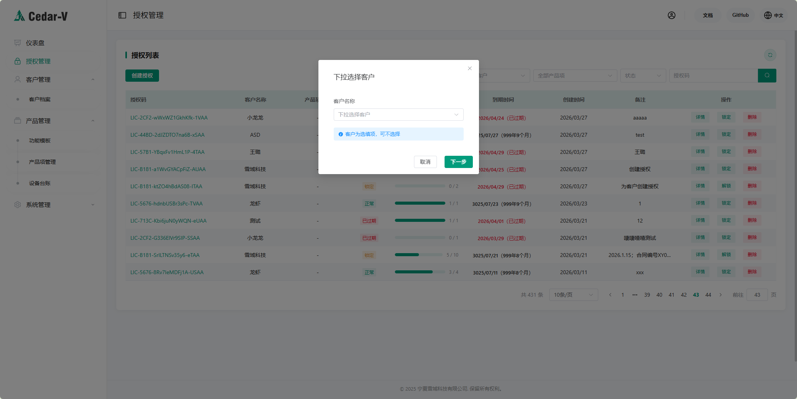Open the user account icon
This screenshot has height=399, width=797.
(672, 15)
